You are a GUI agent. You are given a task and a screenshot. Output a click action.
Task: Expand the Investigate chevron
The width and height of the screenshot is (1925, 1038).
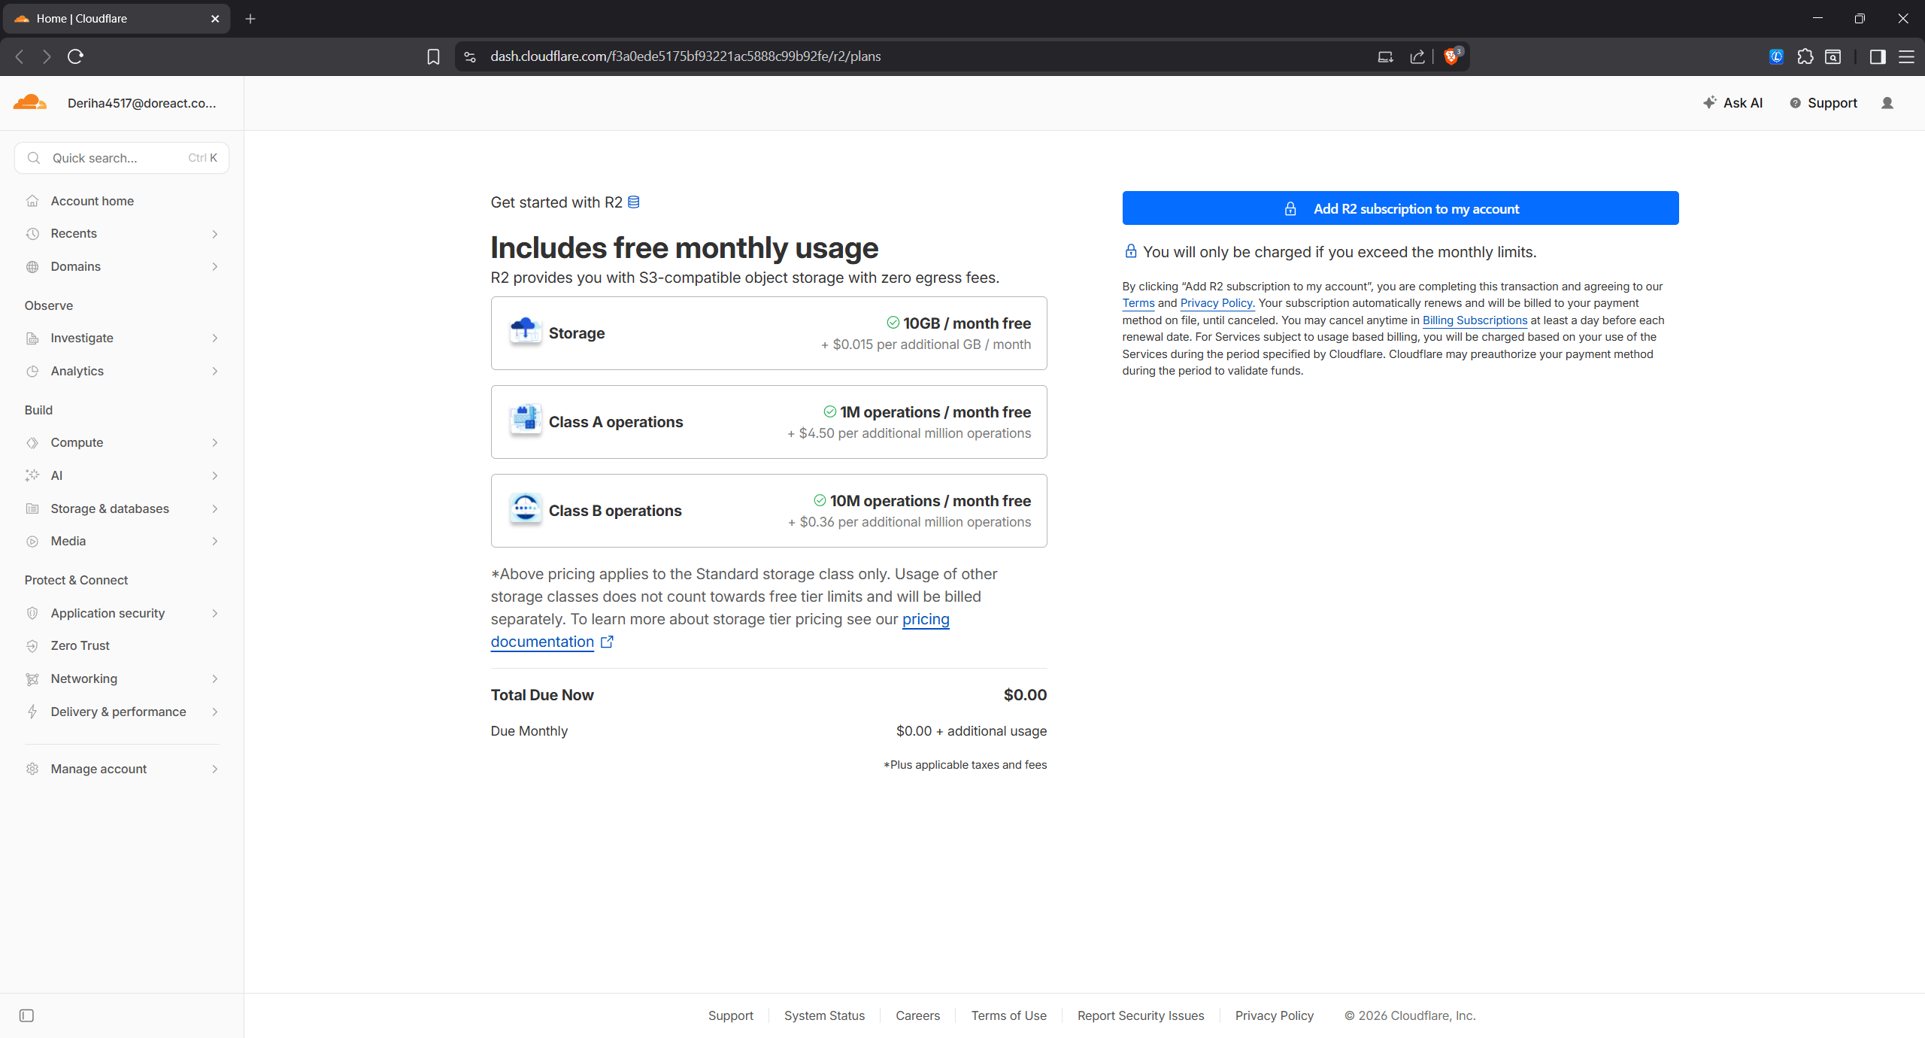click(x=215, y=338)
